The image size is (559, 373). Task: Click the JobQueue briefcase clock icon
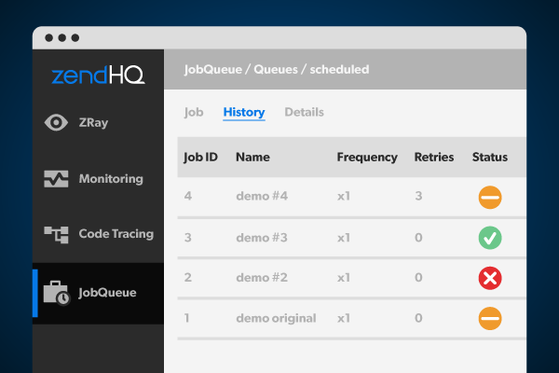tap(56, 292)
